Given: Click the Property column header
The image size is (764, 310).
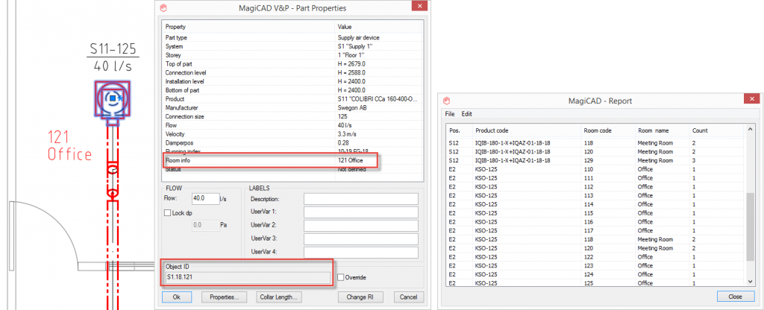Looking at the screenshot, I should pos(249,27).
